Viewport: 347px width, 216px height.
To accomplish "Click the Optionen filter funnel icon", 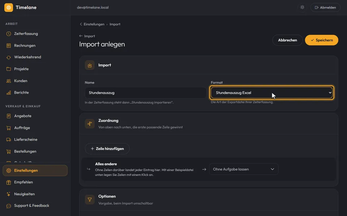I will (90, 199).
